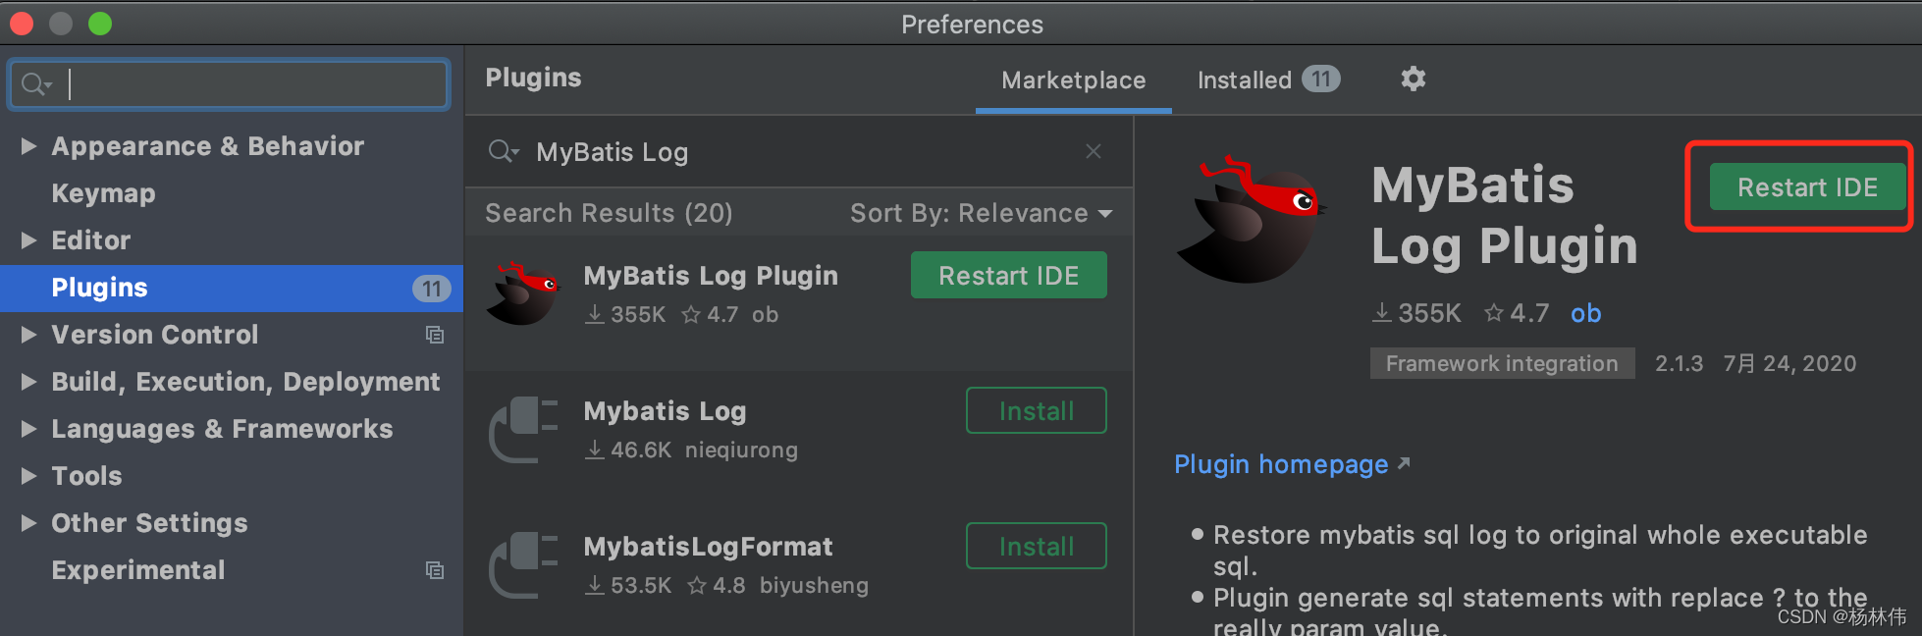Open the Plugin homepage link

coord(1281,464)
